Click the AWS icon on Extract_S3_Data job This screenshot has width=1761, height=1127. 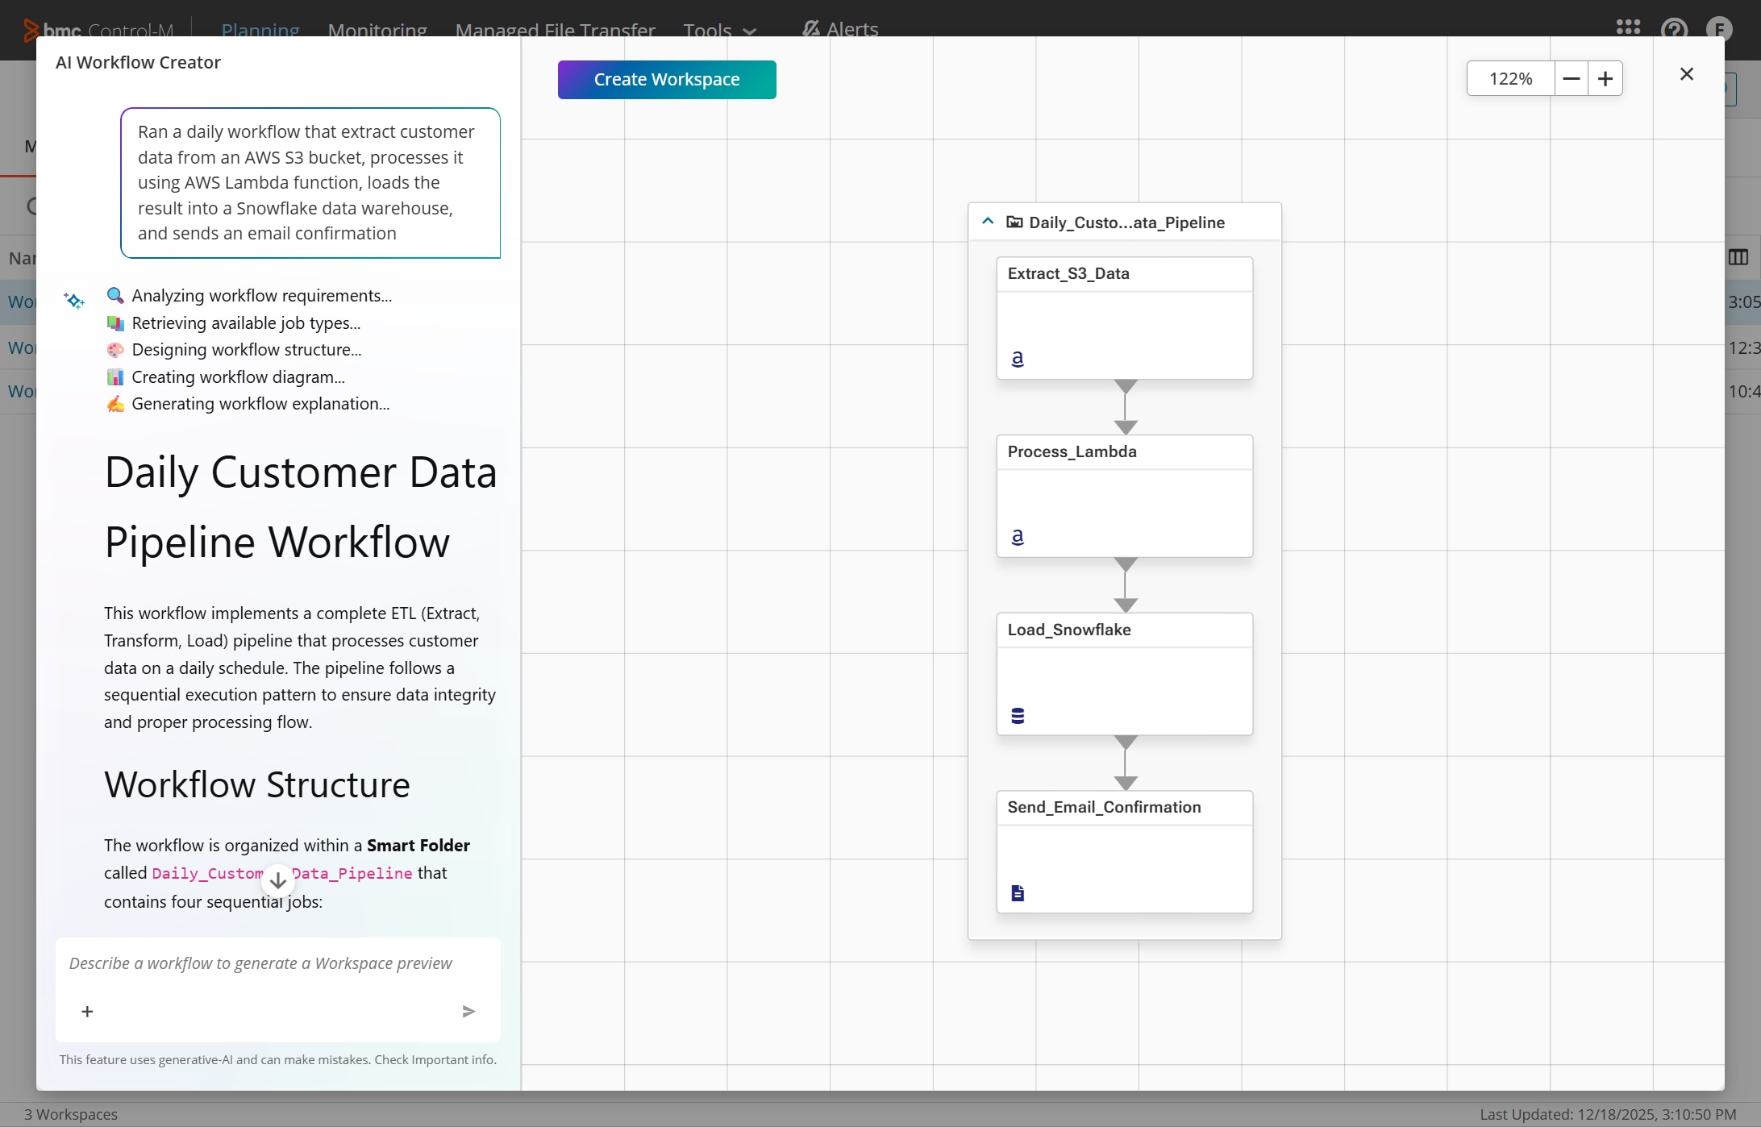[x=1018, y=358]
